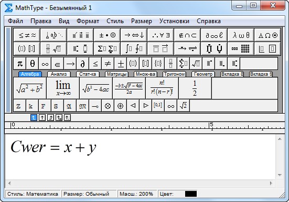The image size is (289, 202).
Task: Open matrix templates palette
Action: click(241, 48)
